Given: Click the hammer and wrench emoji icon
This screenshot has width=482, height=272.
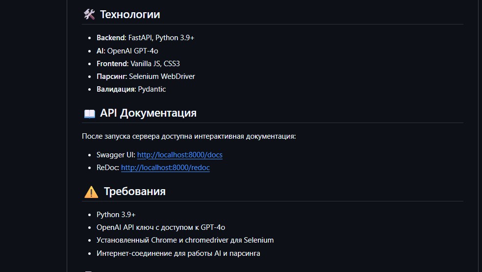Looking at the screenshot, I should click(x=89, y=15).
